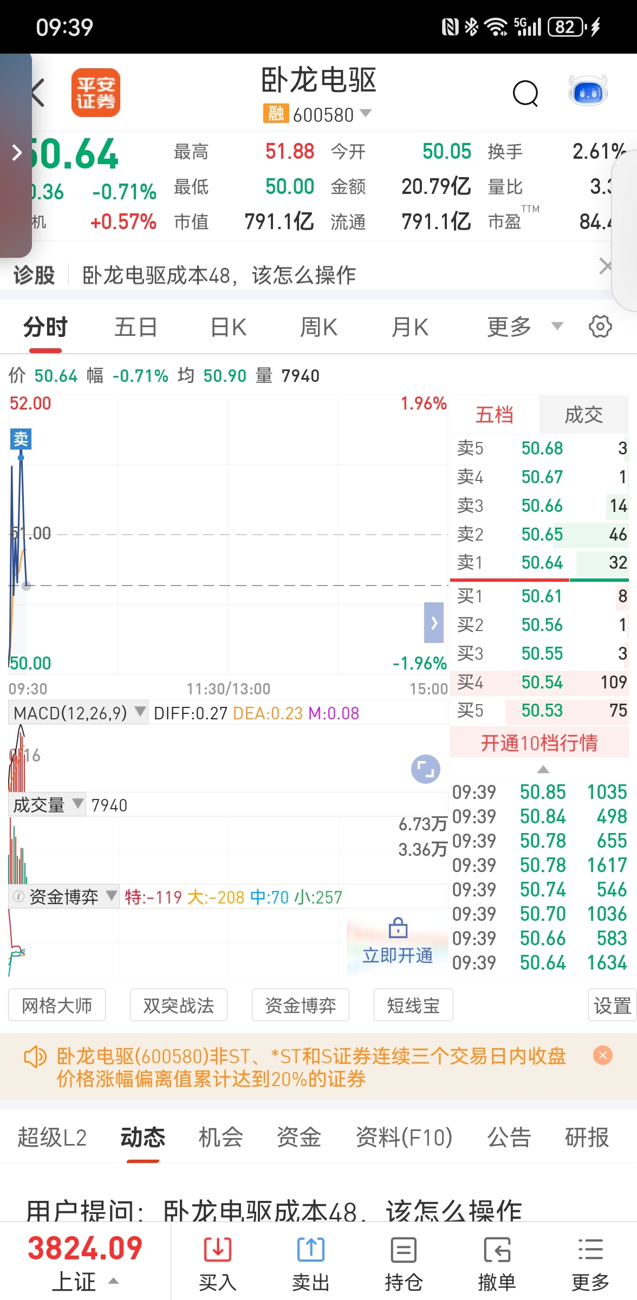
Task: Tap 立即开通 lock button
Action: point(398,941)
